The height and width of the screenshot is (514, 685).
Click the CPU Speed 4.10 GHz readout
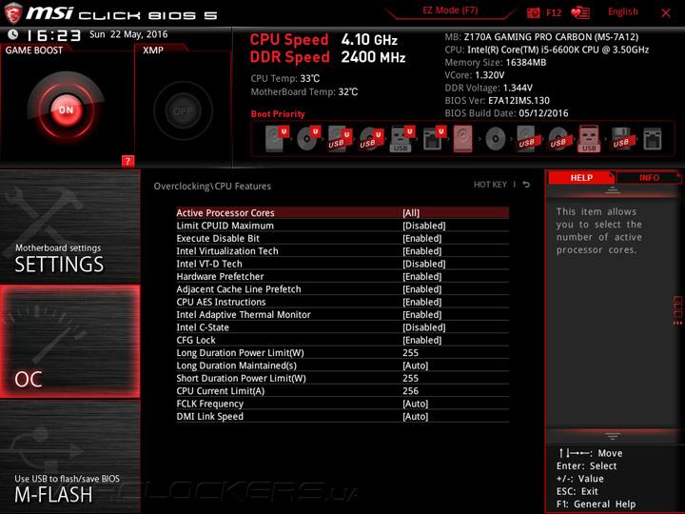tap(323, 40)
